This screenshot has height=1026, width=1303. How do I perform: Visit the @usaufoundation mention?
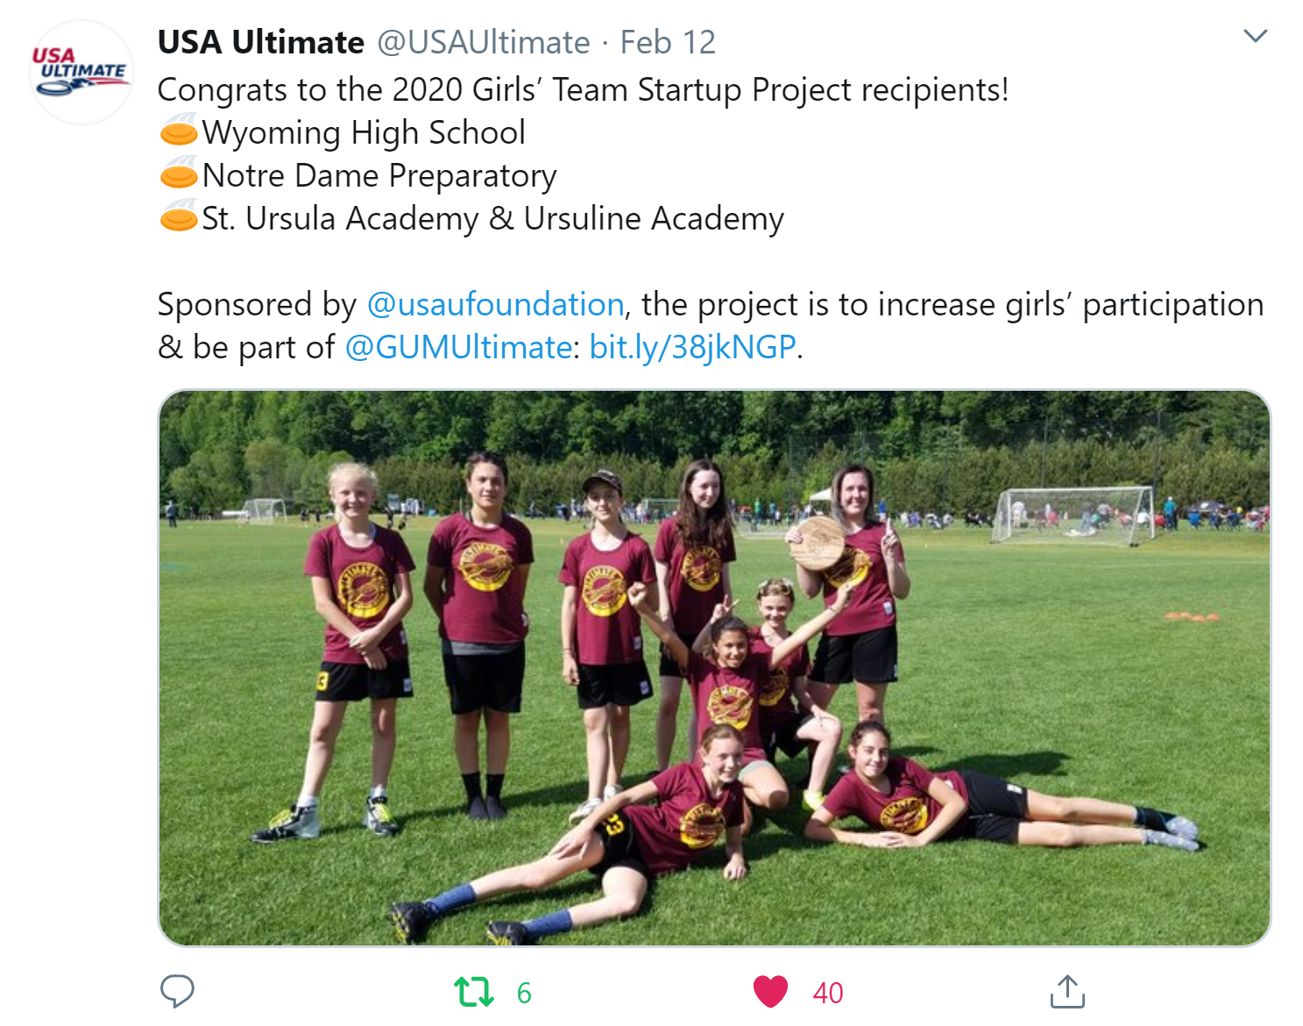[495, 304]
